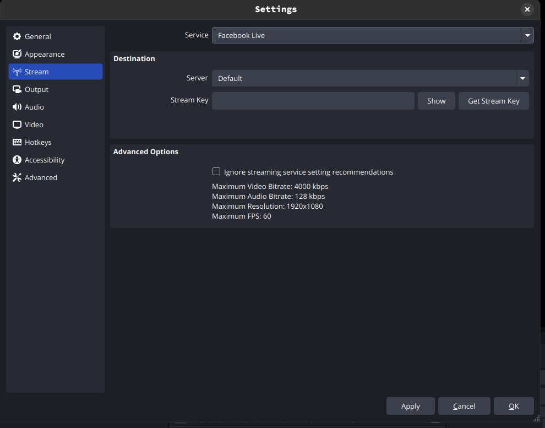This screenshot has height=428, width=545.
Task: Click the Stream antenna icon
Action: 17,72
